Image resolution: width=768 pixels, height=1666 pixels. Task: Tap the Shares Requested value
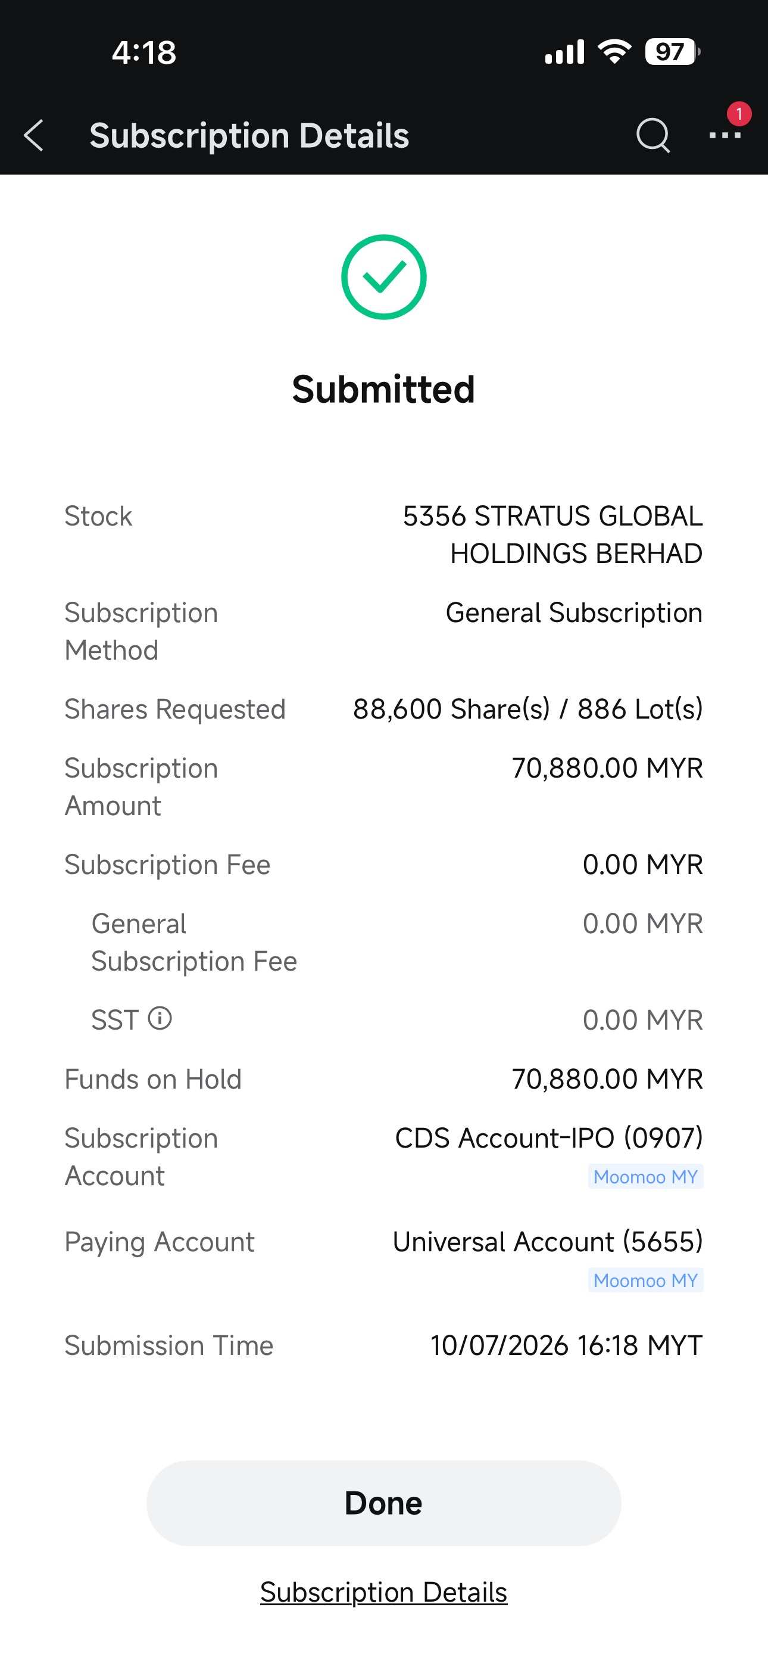527,709
